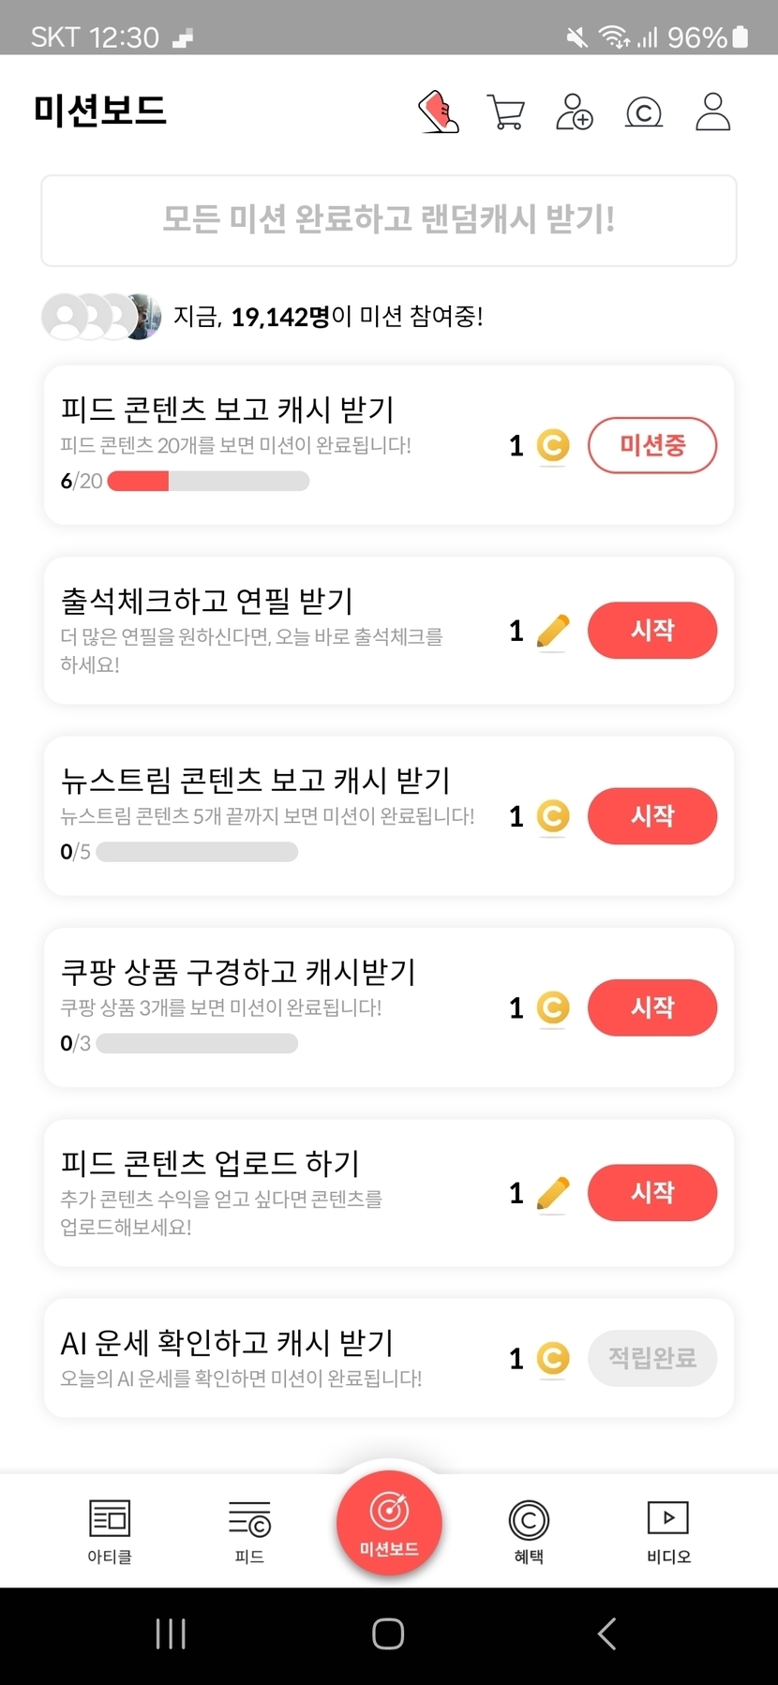Tap the invite friend icon

pyautogui.click(x=575, y=112)
